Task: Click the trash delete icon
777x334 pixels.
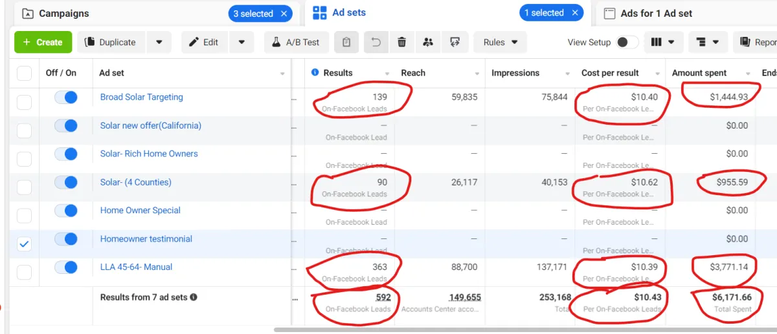Action: click(x=402, y=42)
